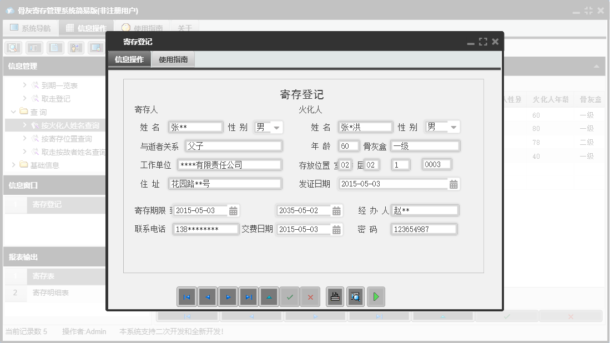The width and height of the screenshot is (610, 343).
Task: Click inside the 密码 password field
Action: pos(424,229)
